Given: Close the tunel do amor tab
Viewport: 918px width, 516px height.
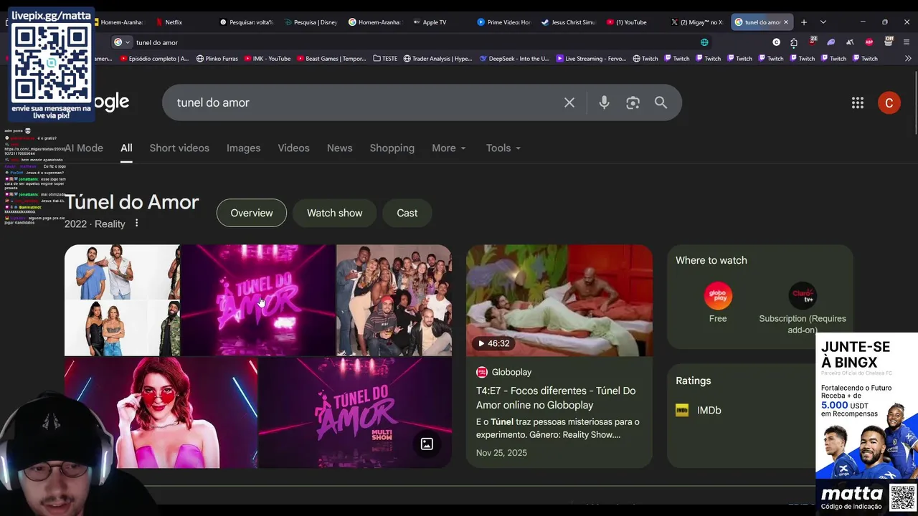Looking at the screenshot, I should point(786,22).
